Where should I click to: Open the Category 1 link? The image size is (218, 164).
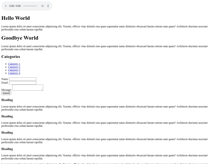[x=14, y=64]
